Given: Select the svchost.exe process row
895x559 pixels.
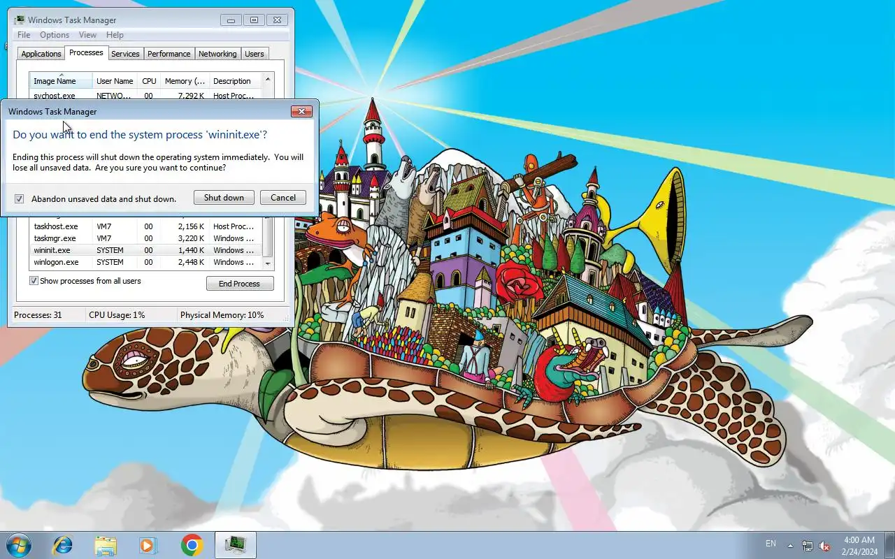Looking at the screenshot, I should pos(145,96).
